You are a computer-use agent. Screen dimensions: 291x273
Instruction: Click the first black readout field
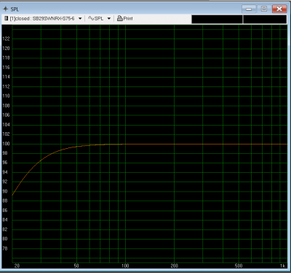pos(217,20)
